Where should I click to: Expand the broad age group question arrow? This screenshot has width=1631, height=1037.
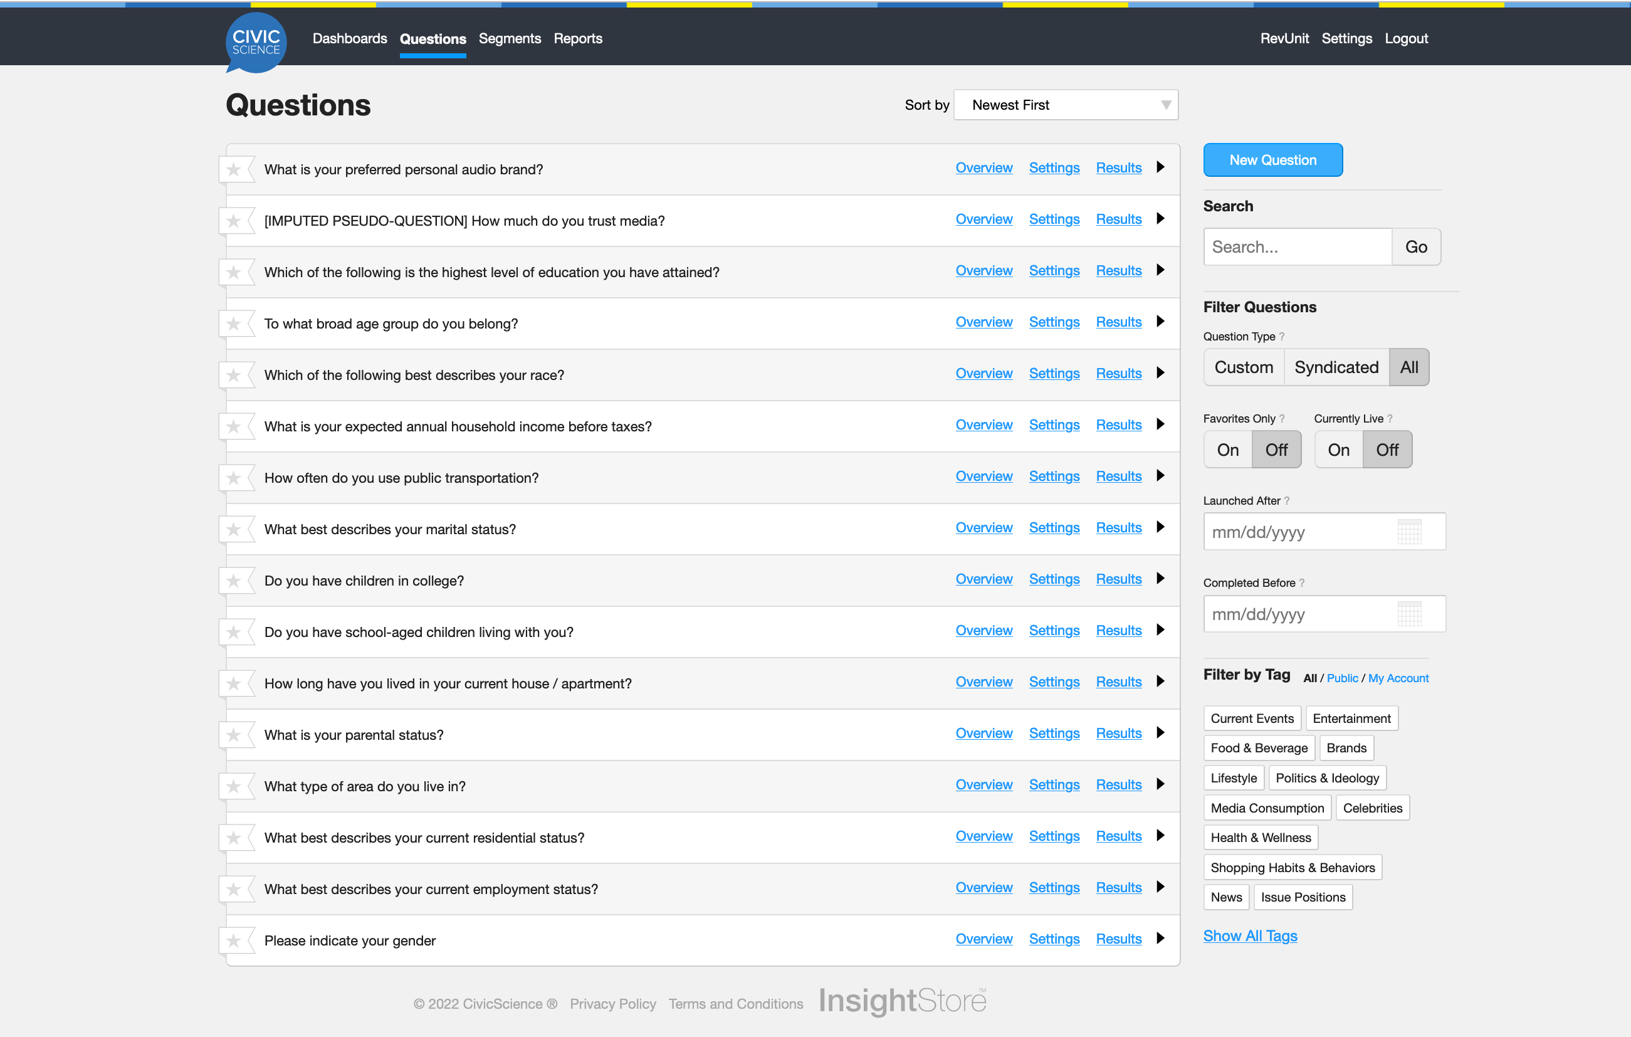1160,322
